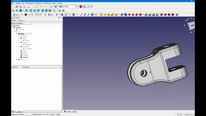Image resolution: width=206 pixels, height=116 pixels.
Task: Click the Авто draft button
Action: [x=16, y=15]
